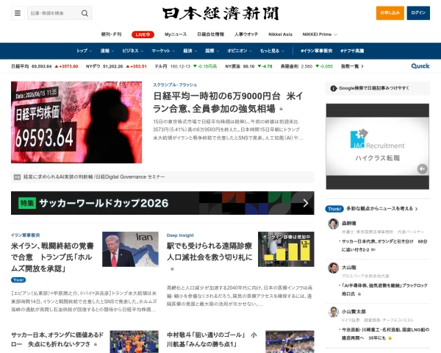Click the 長期金利 ticker value
Screen dimensions: 441x353
coord(306,66)
